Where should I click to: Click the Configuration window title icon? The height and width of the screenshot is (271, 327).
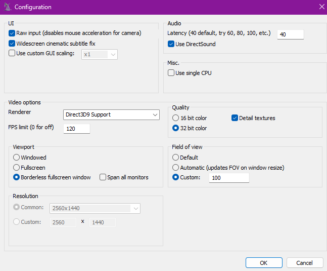tap(8, 7)
